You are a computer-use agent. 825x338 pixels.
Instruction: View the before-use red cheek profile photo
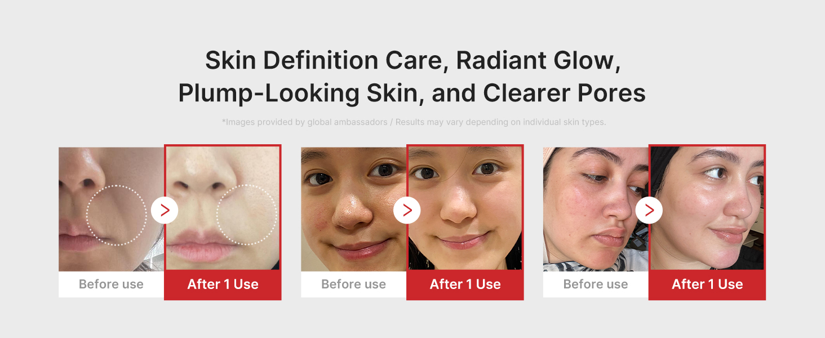tap(596, 210)
